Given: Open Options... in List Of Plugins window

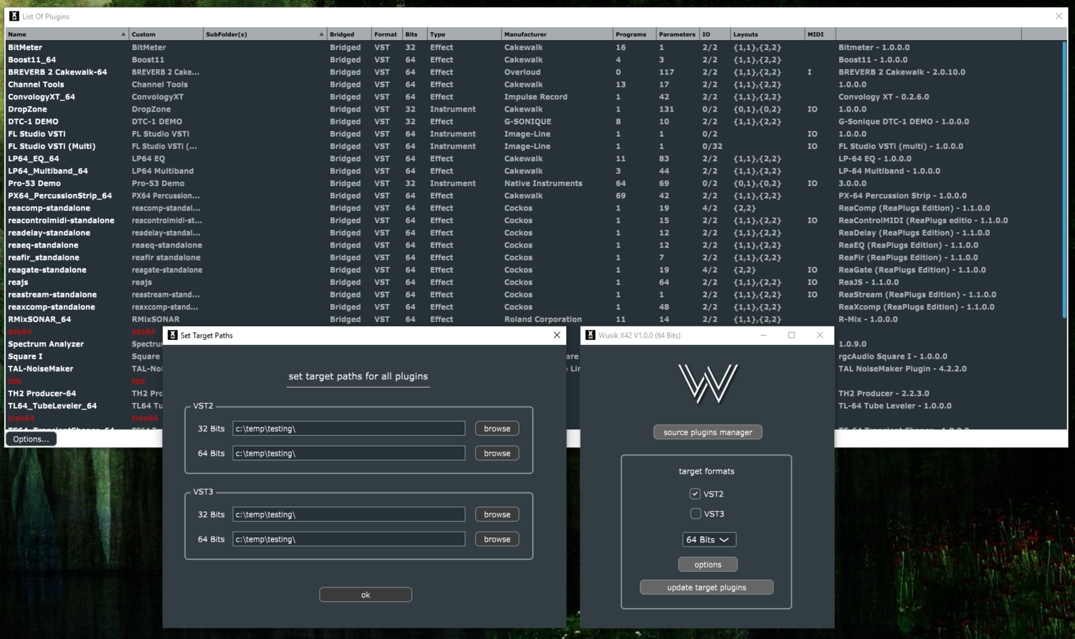Looking at the screenshot, I should 31,439.
